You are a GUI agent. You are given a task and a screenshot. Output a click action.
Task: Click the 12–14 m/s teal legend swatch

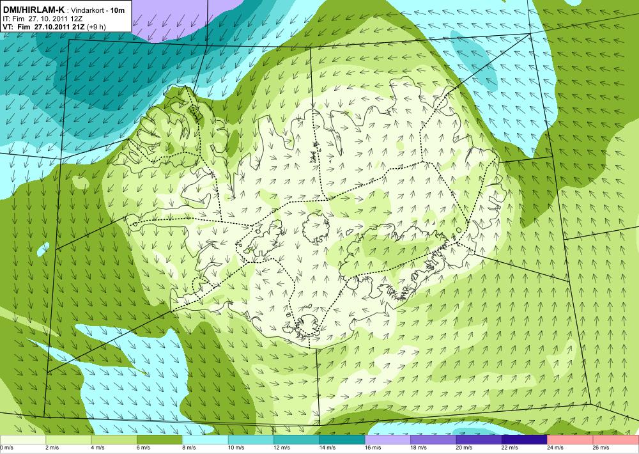coord(296,440)
